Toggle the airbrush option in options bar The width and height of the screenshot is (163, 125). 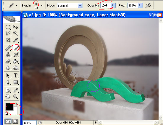(148, 5)
